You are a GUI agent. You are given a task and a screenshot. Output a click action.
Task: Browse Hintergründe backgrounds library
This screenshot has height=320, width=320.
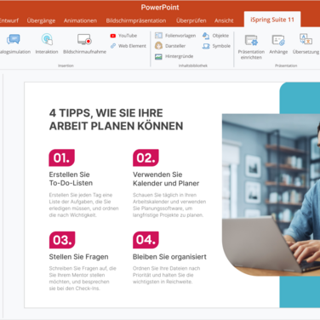[x=174, y=56]
